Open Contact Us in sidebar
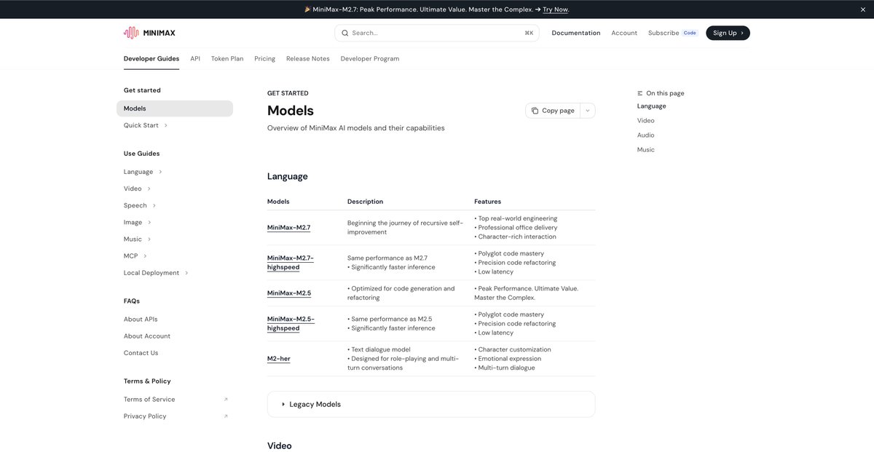Viewport: 874px width, 452px height. pyautogui.click(x=141, y=353)
